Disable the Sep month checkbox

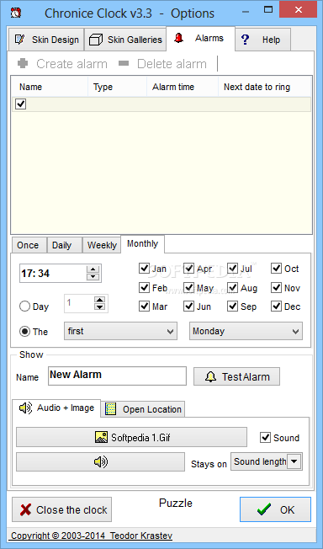point(233,306)
